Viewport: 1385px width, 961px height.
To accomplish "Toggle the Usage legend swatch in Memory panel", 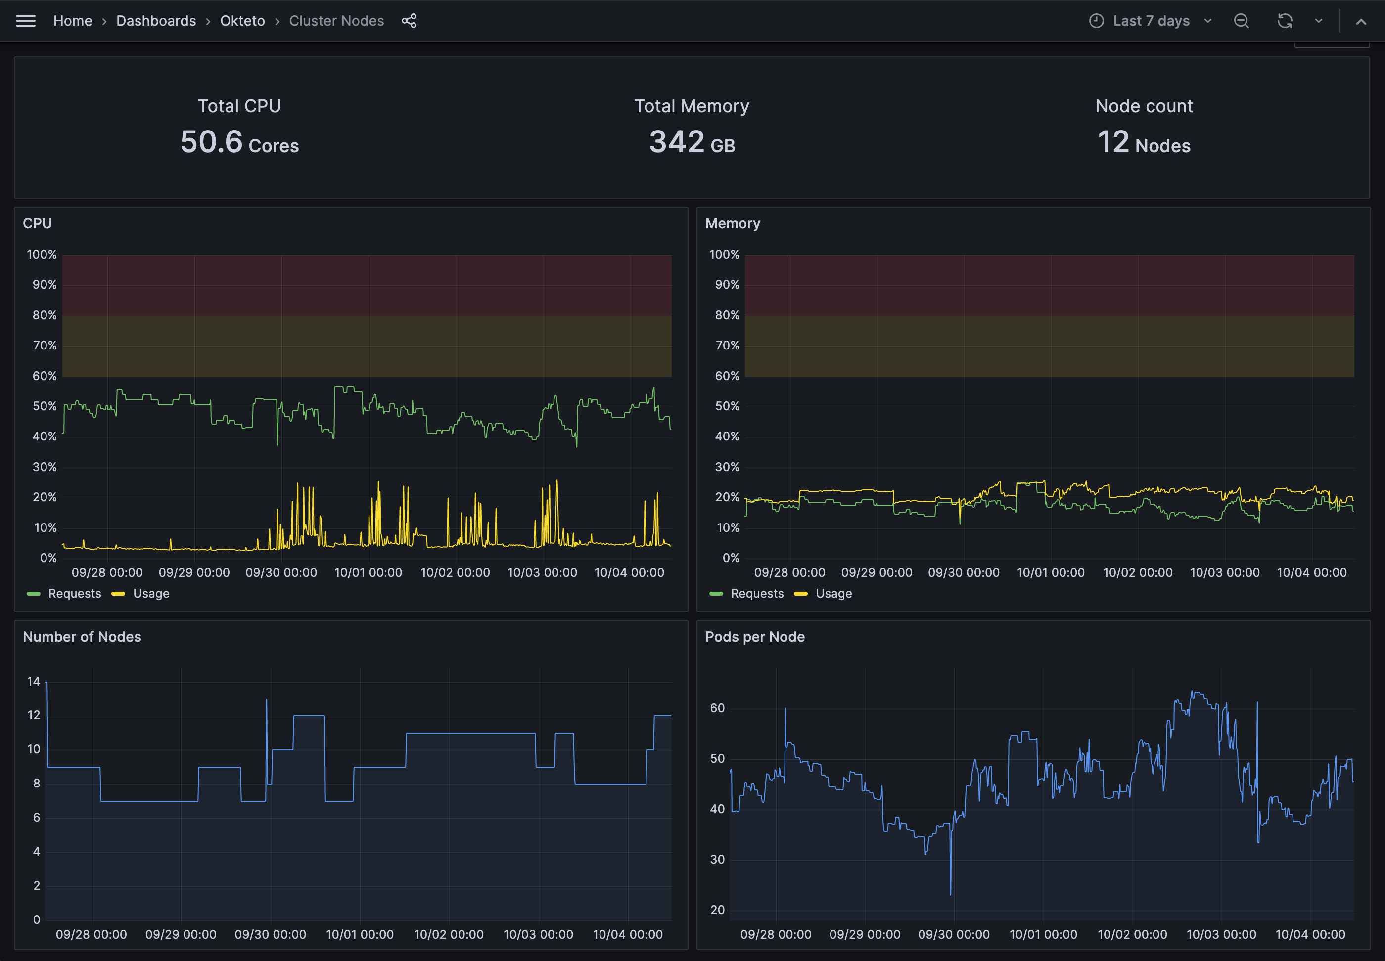I will pos(801,593).
